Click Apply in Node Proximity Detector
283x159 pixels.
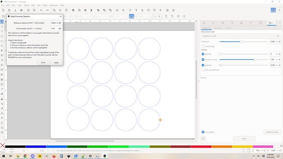click(56, 63)
